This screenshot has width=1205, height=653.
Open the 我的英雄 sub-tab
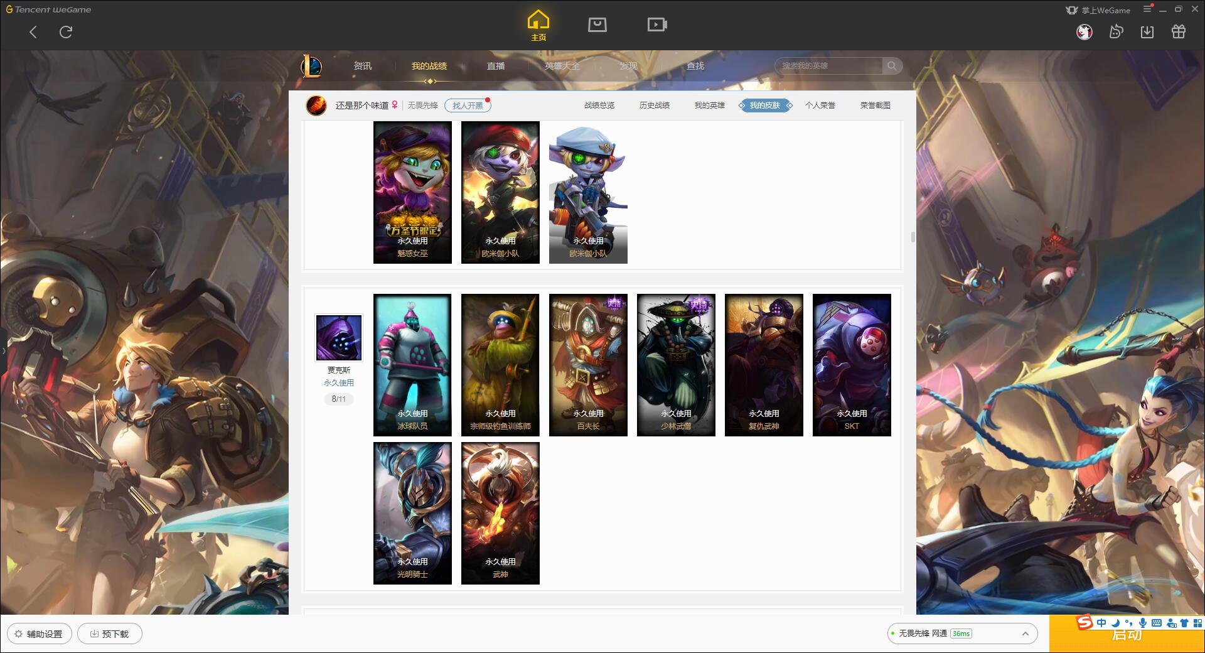click(x=710, y=105)
